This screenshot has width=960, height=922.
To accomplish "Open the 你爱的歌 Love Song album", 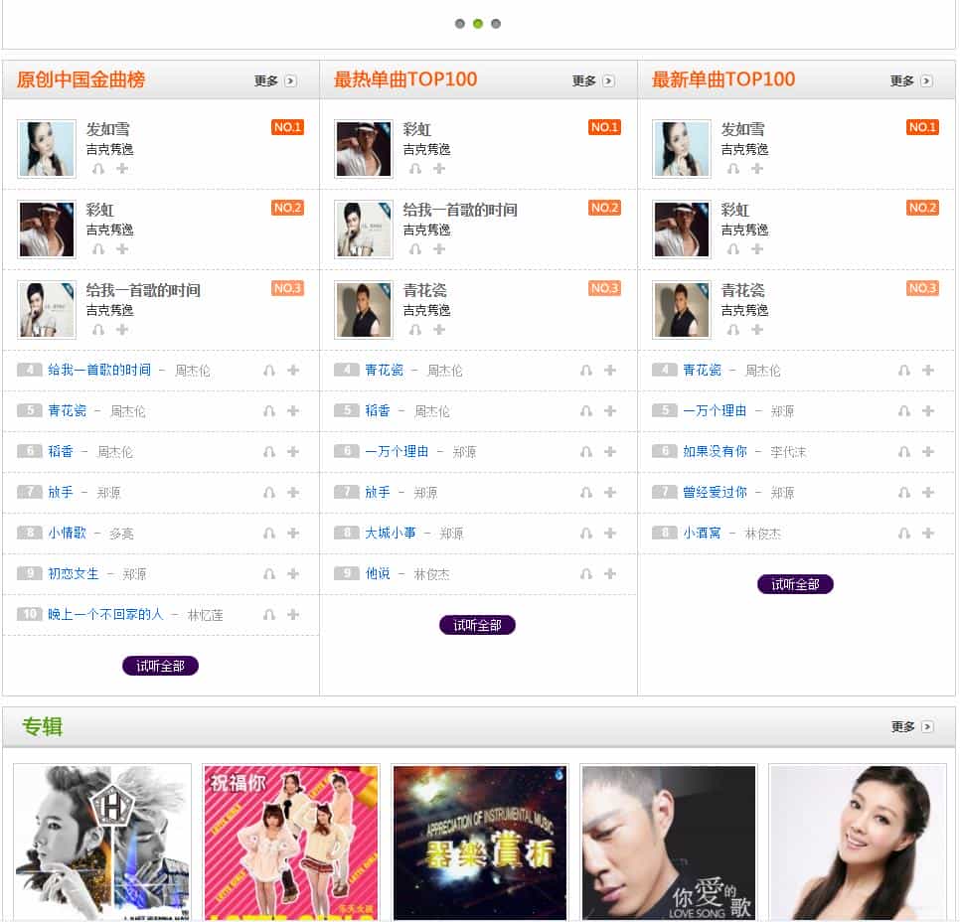I will coord(669,843).
